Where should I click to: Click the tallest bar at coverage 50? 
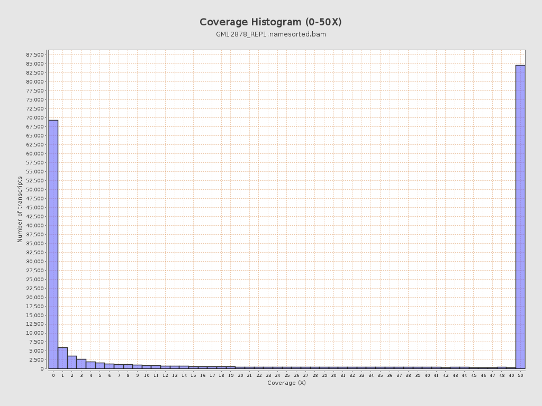(520, 217)
